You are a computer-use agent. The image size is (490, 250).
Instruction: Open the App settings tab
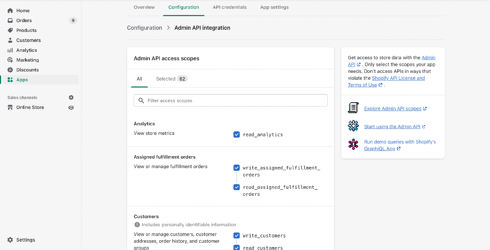pyautogui.click(x=274, y=7)
